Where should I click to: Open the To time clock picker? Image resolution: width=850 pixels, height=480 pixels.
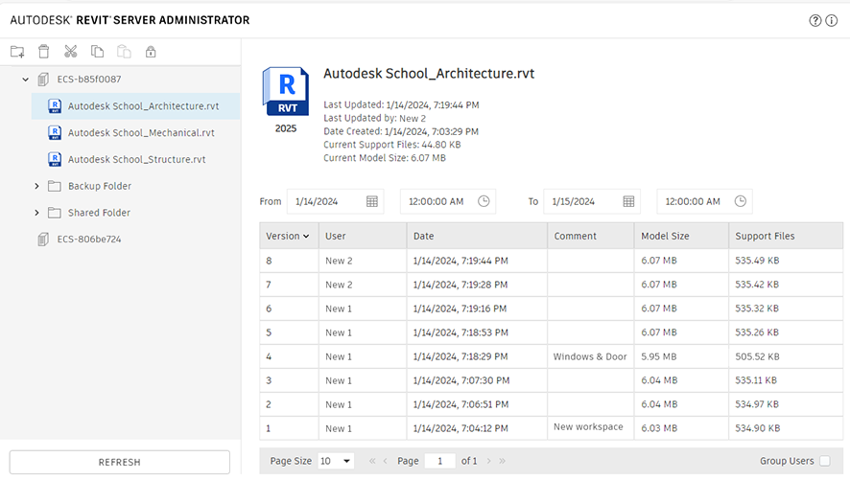point(741,201)
